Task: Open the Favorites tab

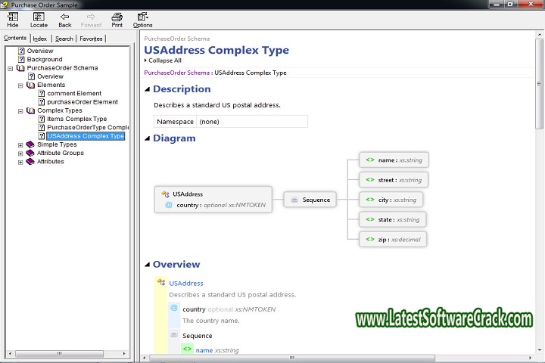Action: [x=91, y=39]
